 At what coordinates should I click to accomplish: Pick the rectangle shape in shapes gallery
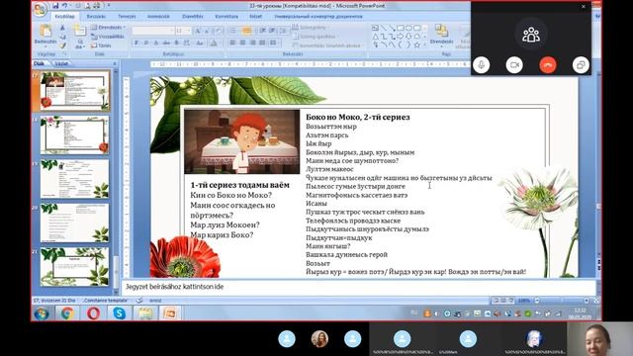pyautogui.click(x=401, y=28)
